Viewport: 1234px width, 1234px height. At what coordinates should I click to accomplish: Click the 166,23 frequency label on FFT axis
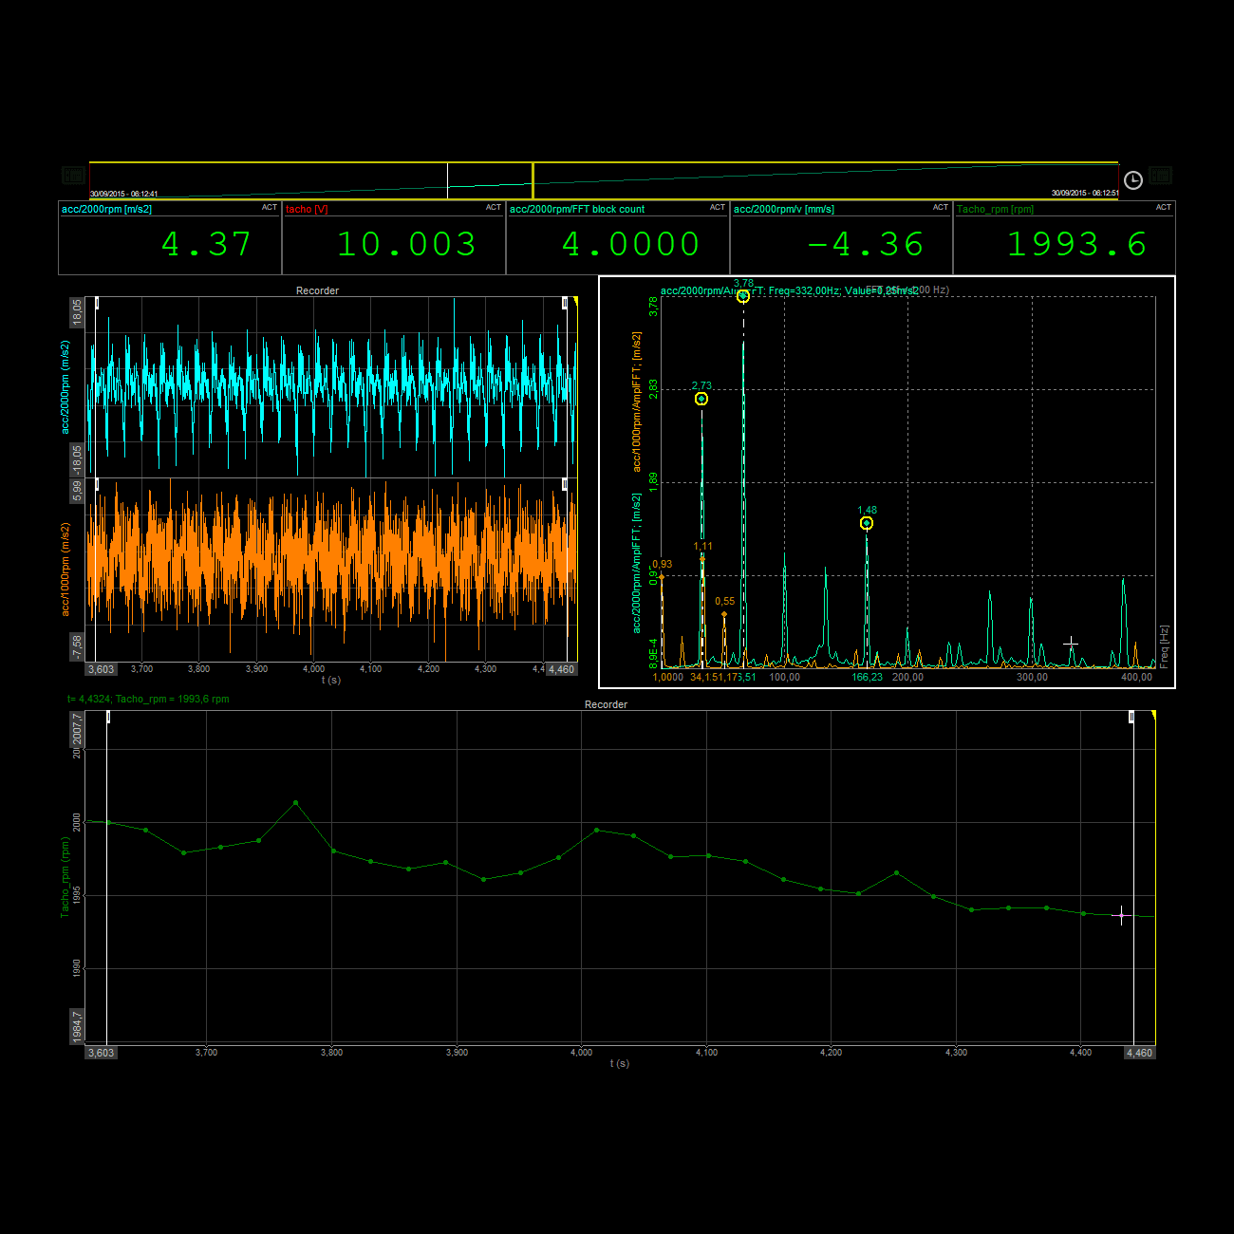(x=867, y=677)
